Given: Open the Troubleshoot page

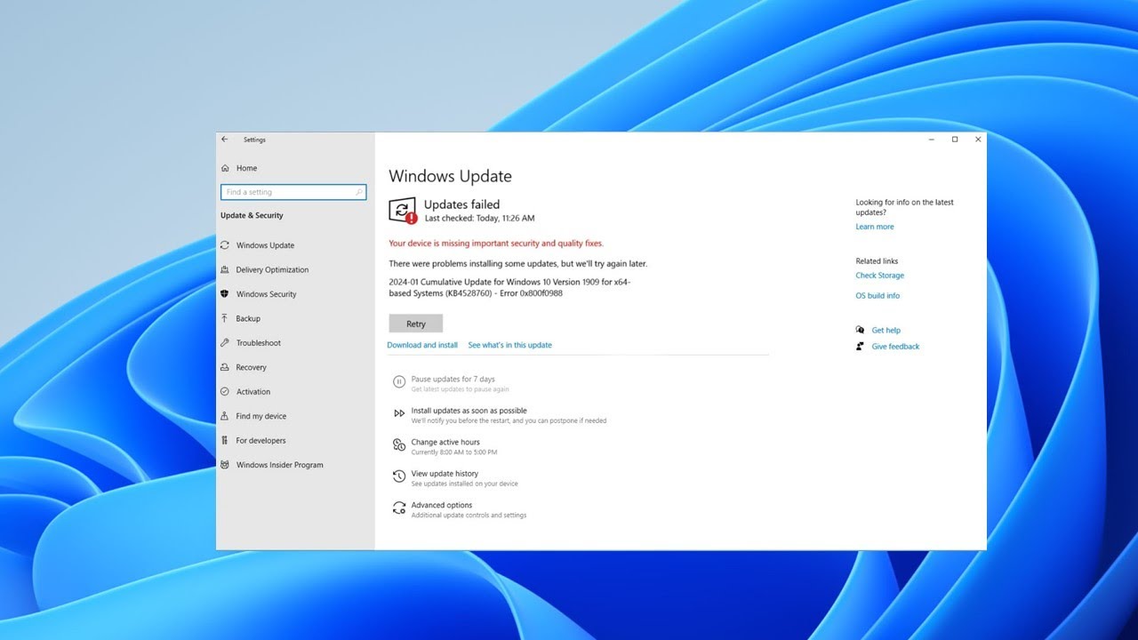Looking at the screenshot, I should tap(258, 343).
